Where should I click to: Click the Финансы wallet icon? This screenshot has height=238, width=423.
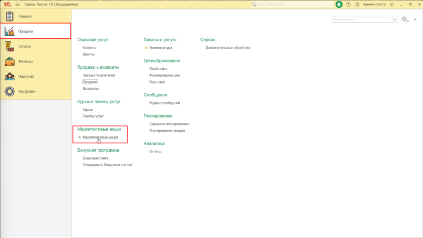(x=10, y=61)
